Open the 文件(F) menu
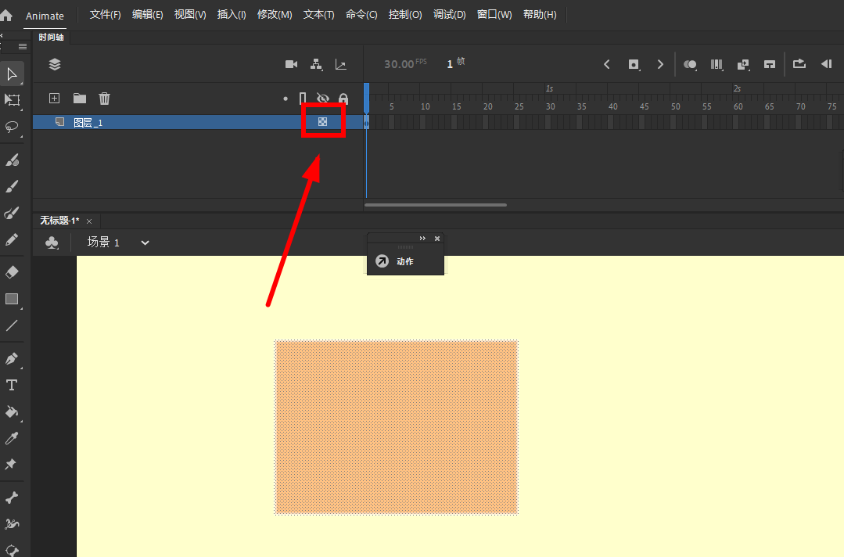The height and width of the screenshot is (557, 844). point(105,15)
